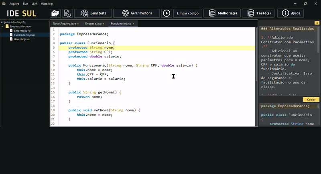This screenshot has height=174, width=321.
Task: Click 'Adicionado Construtor com Parâmetros' text
Action: (287, 40)
